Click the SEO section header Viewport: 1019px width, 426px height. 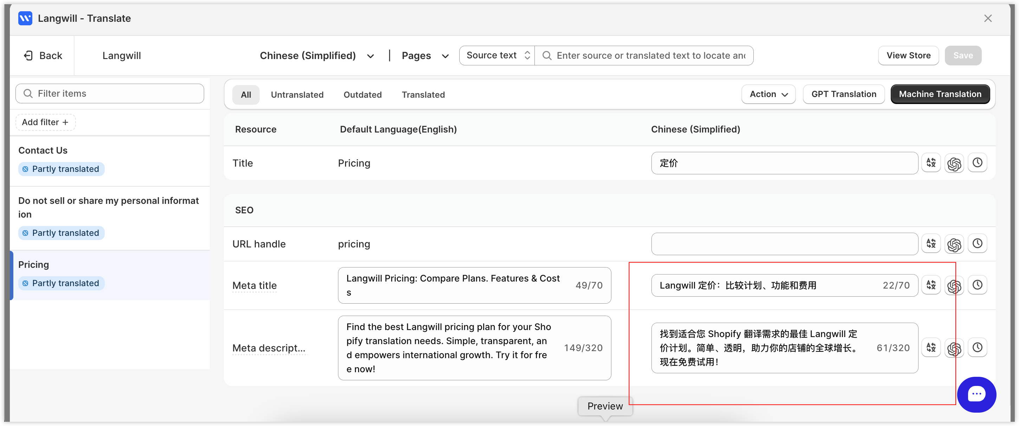pos(244,210)
